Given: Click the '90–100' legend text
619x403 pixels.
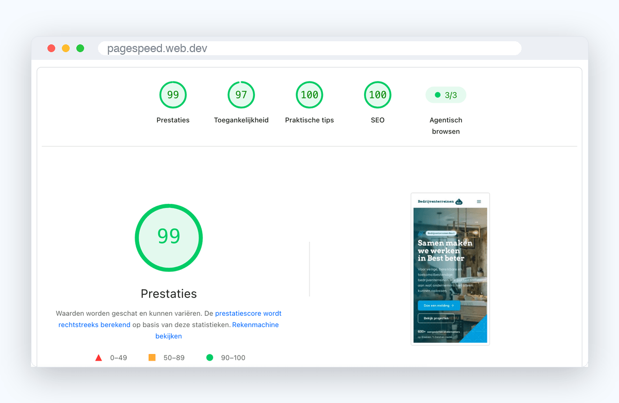Looking at the screenshot, I should (x=232, y=358).
